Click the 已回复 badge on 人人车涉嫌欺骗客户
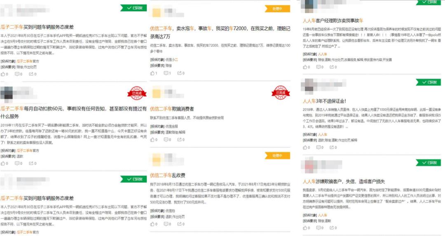This screenshot has height=236, width=445. [429, 163]
